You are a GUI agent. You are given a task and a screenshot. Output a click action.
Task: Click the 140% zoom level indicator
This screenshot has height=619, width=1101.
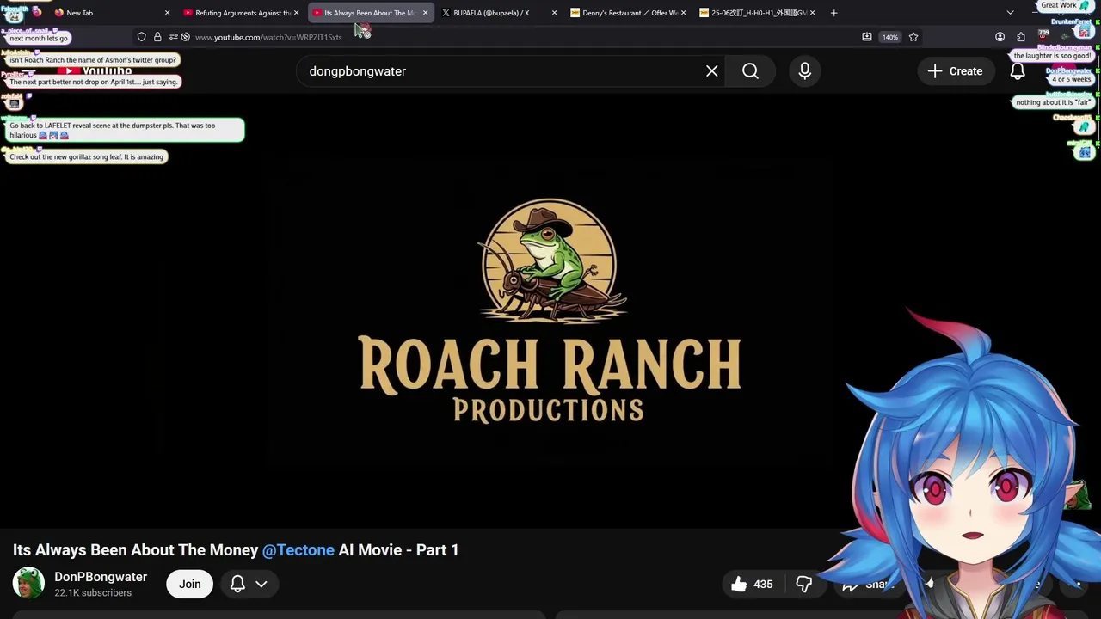click(890, 37)
